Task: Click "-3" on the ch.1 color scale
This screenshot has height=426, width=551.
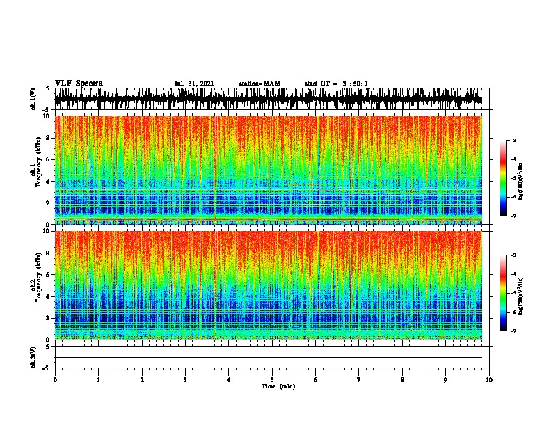Action: pos(513,140)
